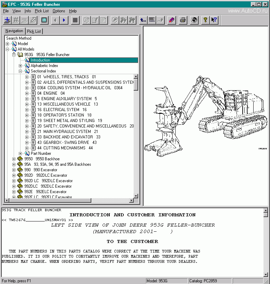Click the blue add-to-pick-list toolbar icon
Viewport: 270px width, 284px height.
pos(7,20)
